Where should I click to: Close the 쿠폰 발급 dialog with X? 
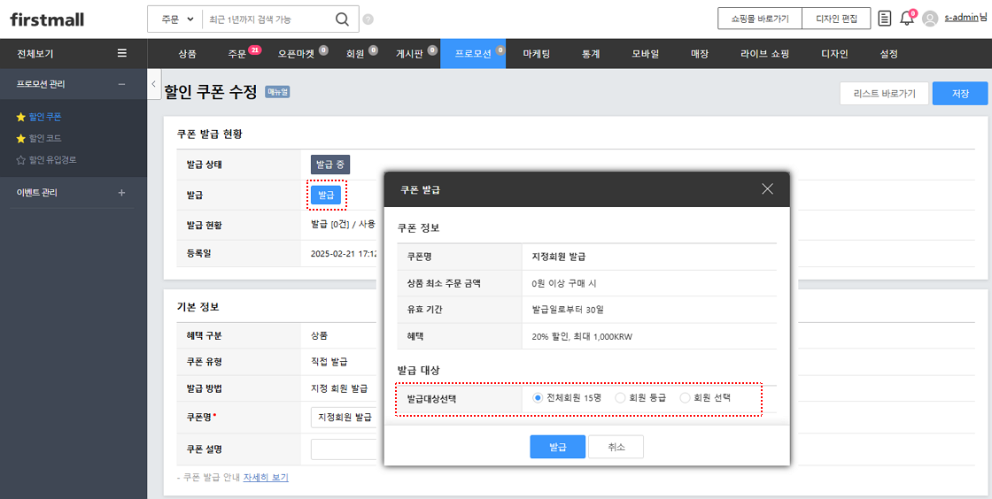pyautogui.click(x=767, y=188)
